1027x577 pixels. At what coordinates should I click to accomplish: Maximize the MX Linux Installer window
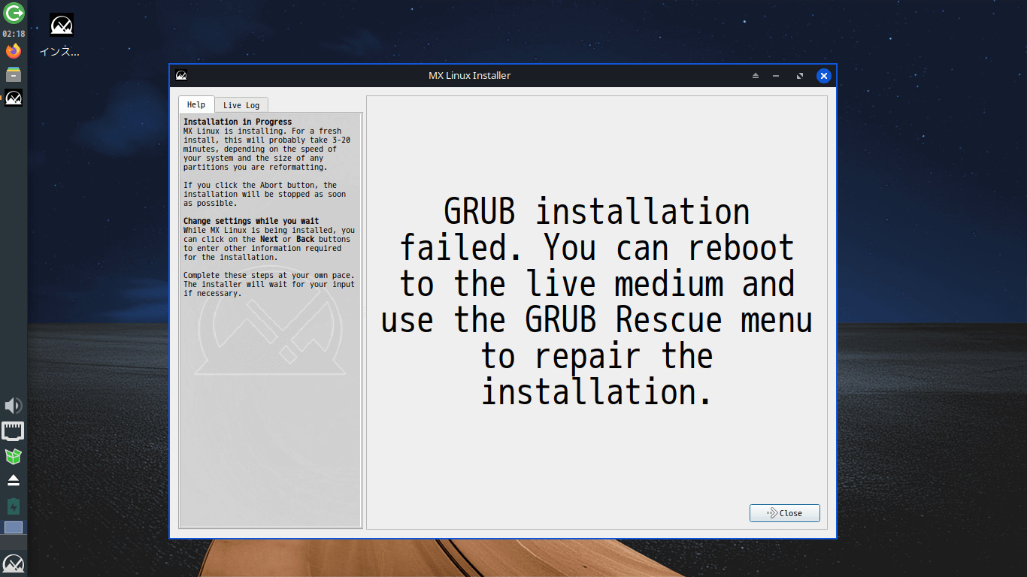pyautogui.click(x=799, y=76)
